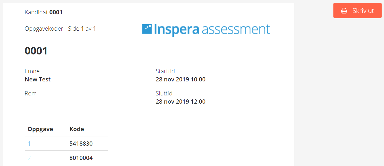
Task: Click the Kandidat 0001 header text
Action: pos(43,12)
